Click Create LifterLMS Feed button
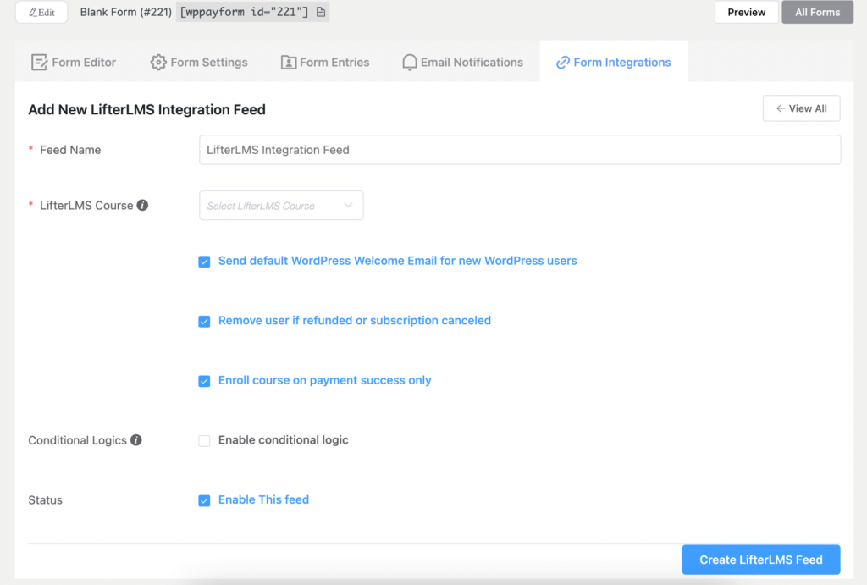 click(761, 560)
